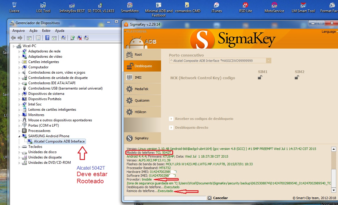Expand Adaptadores de vídeo tree node
Screen dimensions: 338x205
pyautogui.click(x=19, y=57)
